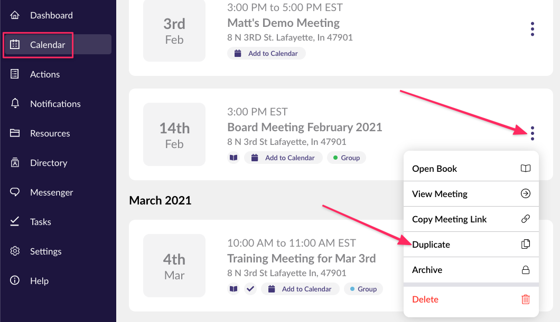The height and width of the screenshot is (322, 560).
Task: Go to Tasks in the sidebar
Action: [40, 222]
